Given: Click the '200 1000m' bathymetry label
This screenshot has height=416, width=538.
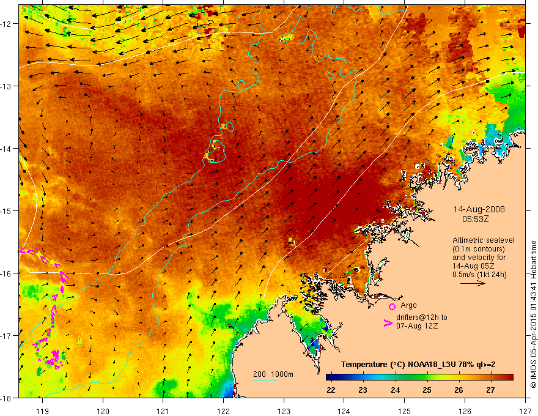Looking at the screenshot, I should click(x=273, y=374).
